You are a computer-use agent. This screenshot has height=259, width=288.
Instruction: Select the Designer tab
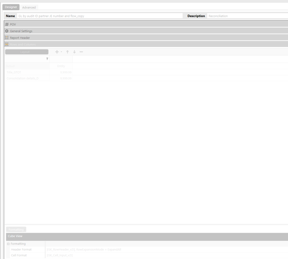pyautogui.click(x=11, y=7)
